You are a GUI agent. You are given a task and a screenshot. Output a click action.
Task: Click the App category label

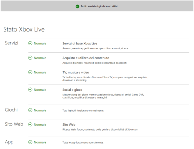pos(9,142)
